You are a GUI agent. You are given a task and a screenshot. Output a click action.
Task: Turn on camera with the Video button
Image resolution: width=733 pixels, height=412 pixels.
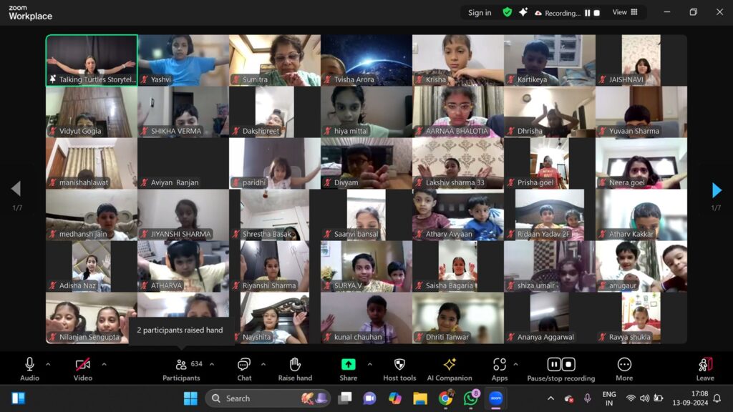tap(83, 369)
